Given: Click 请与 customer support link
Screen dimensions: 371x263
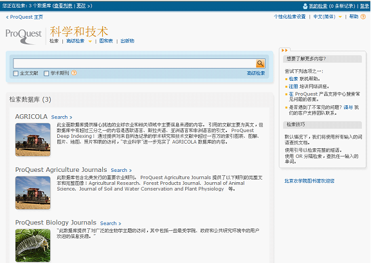Looking at the screenshot, I should (348, 107).
